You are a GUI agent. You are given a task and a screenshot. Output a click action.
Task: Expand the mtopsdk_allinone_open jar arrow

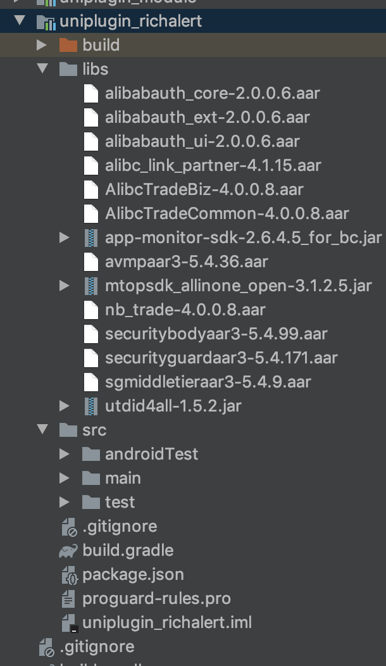pyautogui.click(x=65, y=286)
